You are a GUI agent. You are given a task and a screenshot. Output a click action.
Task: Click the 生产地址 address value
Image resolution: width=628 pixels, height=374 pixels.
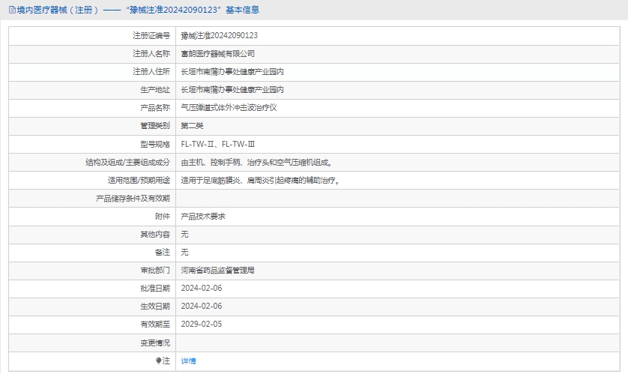pos(232,89)
